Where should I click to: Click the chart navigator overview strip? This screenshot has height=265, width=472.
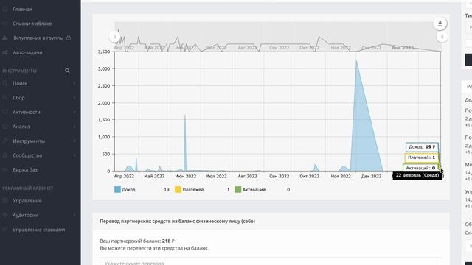point(277,37)
